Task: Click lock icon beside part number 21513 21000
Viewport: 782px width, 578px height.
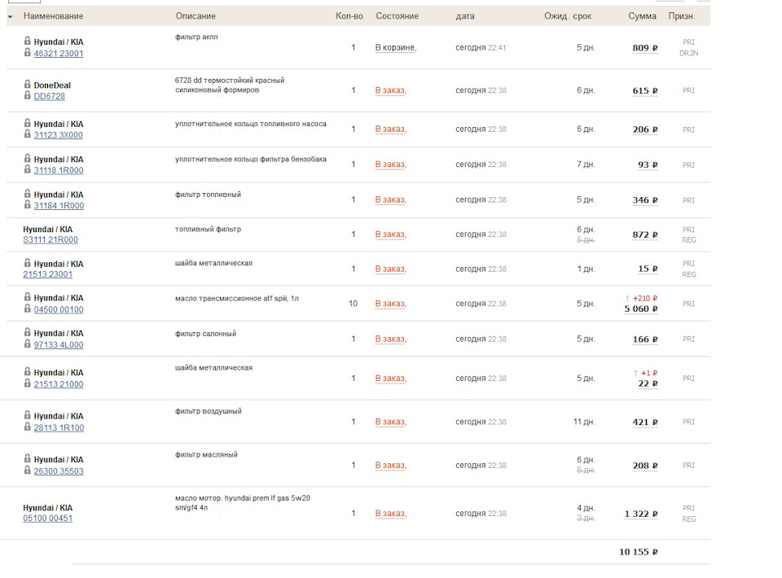Action: pyautogui.click(x=28, y=383)
